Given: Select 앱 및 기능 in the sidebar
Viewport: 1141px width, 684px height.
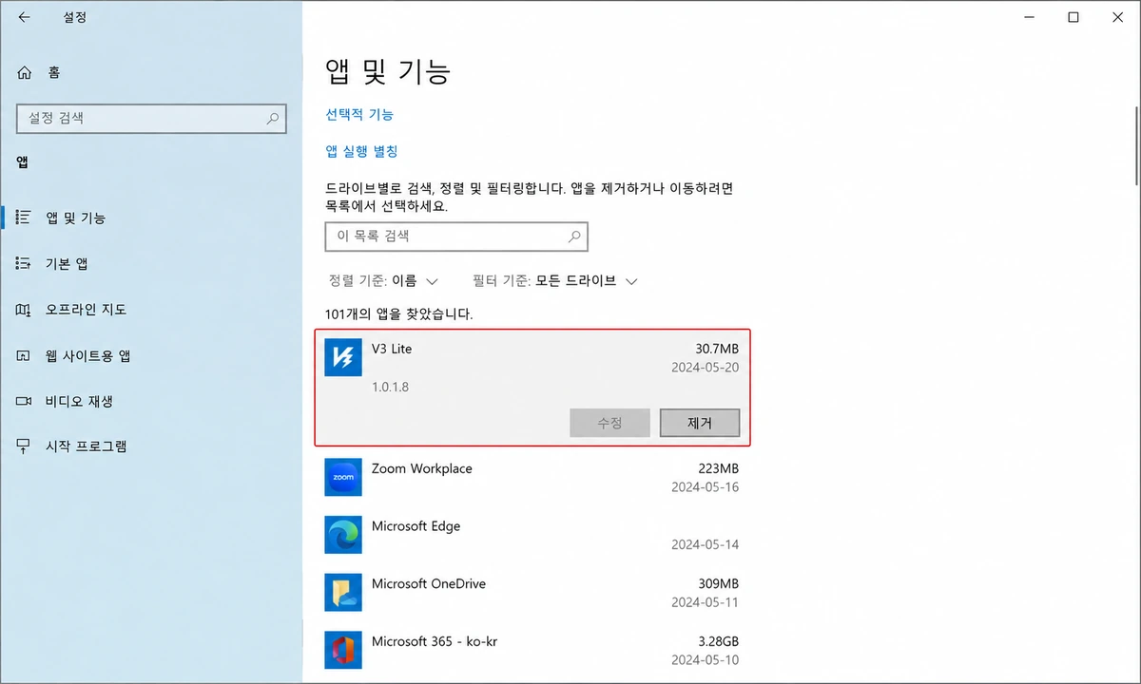Looking at the screenshot, I should (x=151, y=218).
